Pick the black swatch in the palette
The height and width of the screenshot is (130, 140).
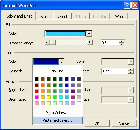[x=37, y=79]
